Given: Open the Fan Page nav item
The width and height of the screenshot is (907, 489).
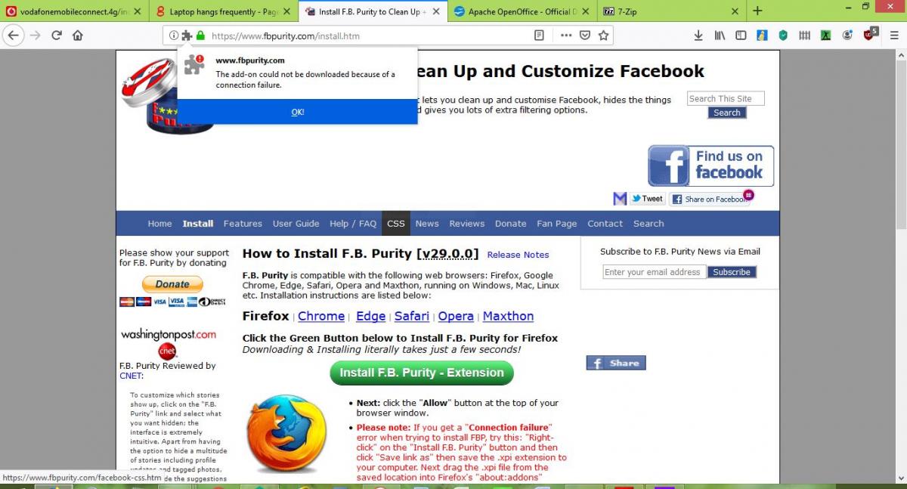Looking at the screenshot, I should click(x=557, y=224).
